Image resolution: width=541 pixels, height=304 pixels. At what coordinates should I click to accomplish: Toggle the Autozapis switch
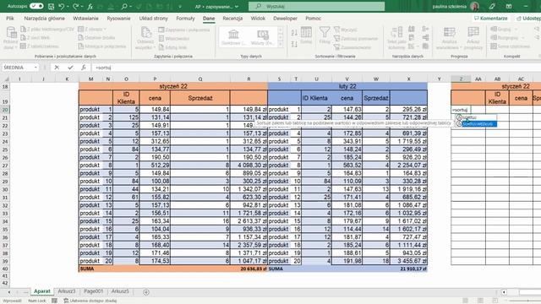point(36,6)
